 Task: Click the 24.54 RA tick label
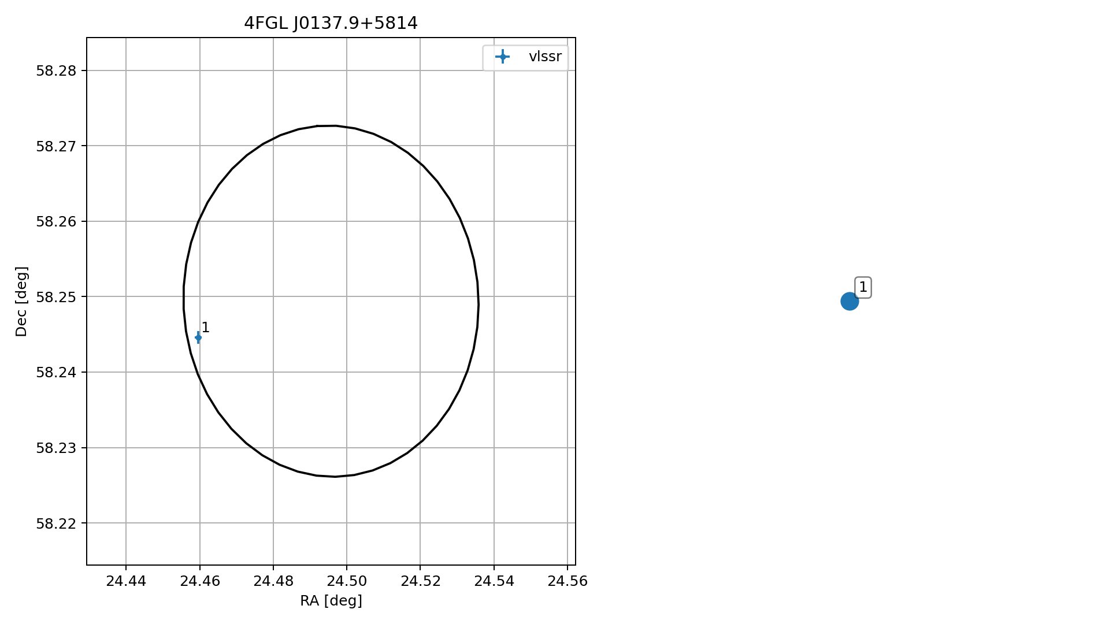pos(494,581)
